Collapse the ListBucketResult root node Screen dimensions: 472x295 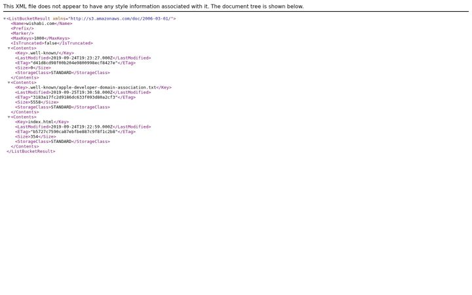[x=5, y=18]
